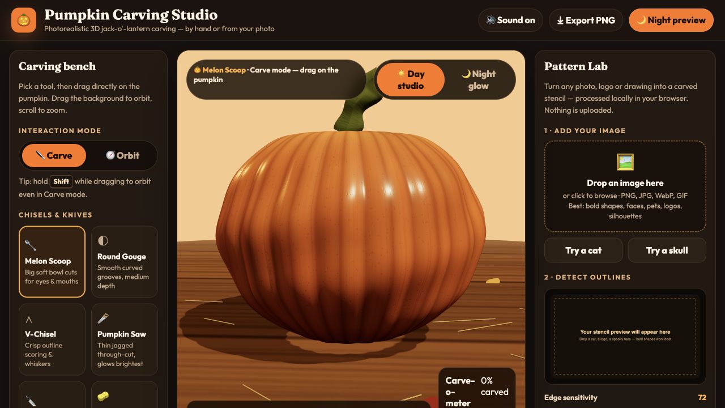725x408 pixels.
Task: Choose the Round Gouge tool
Action: [x=125, y=262]
